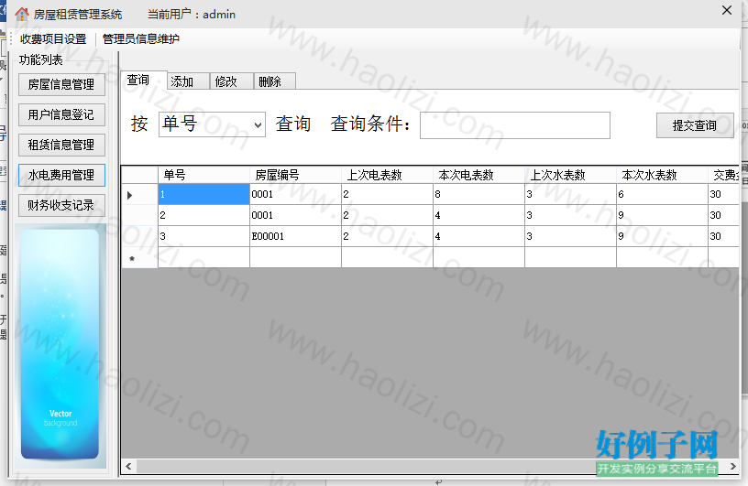Select 单号 cell with value 1
The image size is (748, 486).
203,194
